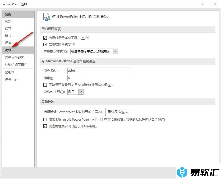Viewport: 221px width, 179px height.
Task: Check the default program notification checkbox
Action: [45, 120]
